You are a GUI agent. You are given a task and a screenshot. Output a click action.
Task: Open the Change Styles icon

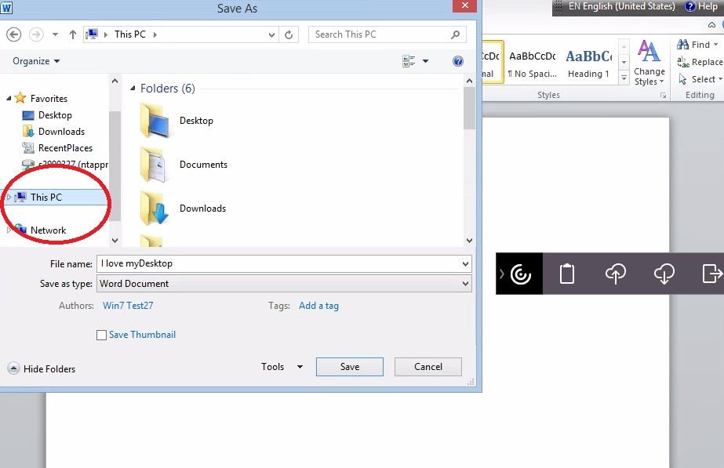649,63
